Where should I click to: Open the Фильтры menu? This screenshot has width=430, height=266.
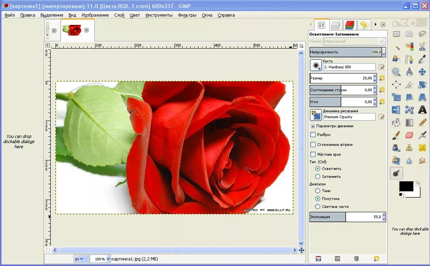[x=187, y=15]
